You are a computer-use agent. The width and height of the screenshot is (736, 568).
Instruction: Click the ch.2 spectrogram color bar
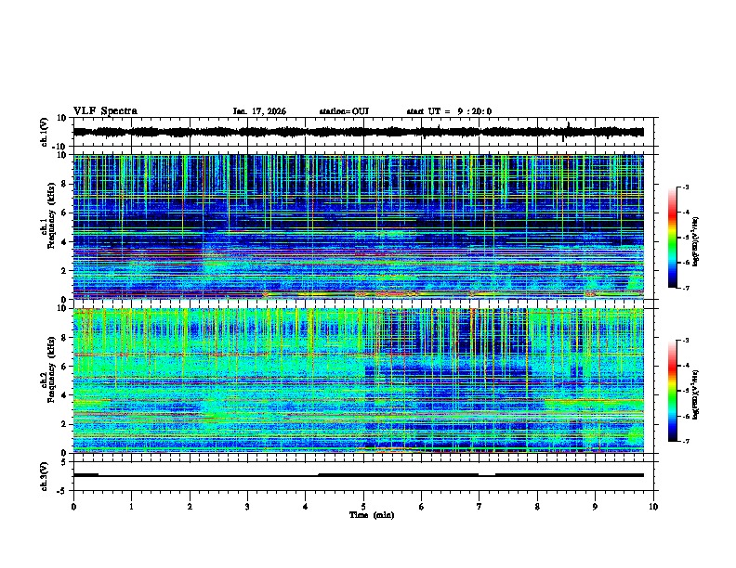click(672, 391)
